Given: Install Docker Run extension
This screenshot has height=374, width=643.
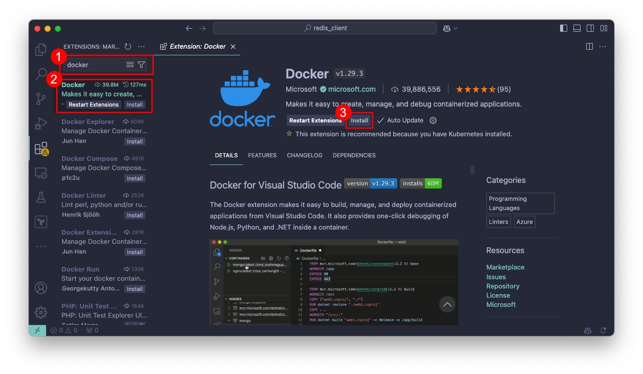Looking at the screenshot, I should point(135,289).
